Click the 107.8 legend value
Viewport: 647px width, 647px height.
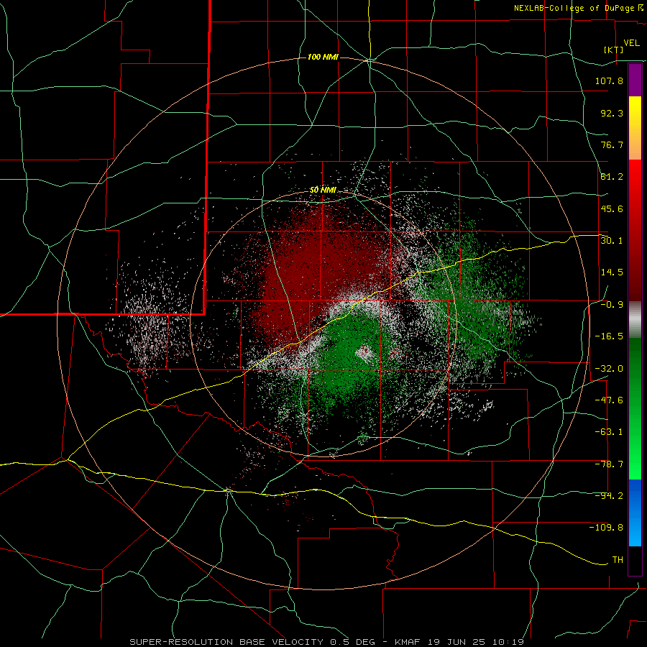pyautogui.click(x=609, y=81)
